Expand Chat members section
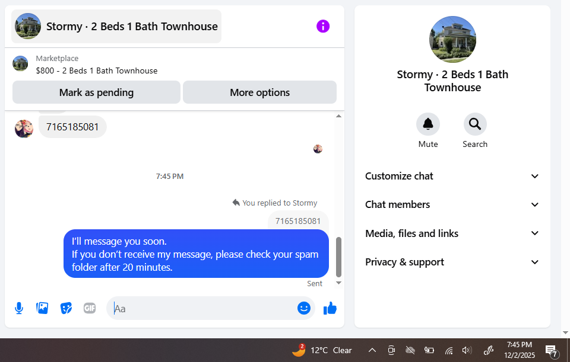Viewport: 570px width, 362px height. tap(452, 204)
